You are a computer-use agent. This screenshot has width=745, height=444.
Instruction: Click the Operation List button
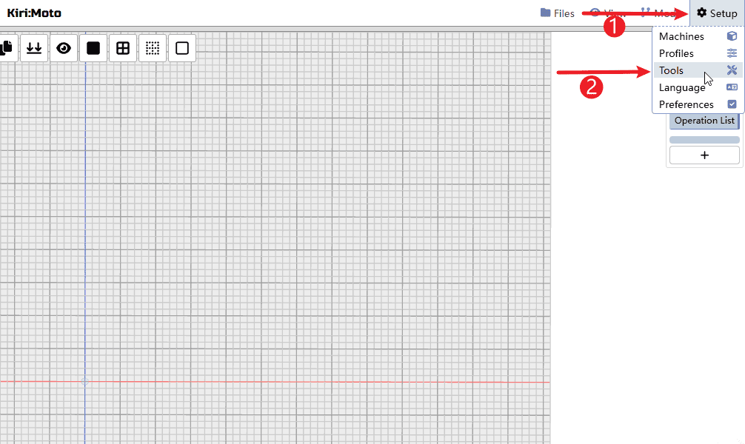(704, 121)
